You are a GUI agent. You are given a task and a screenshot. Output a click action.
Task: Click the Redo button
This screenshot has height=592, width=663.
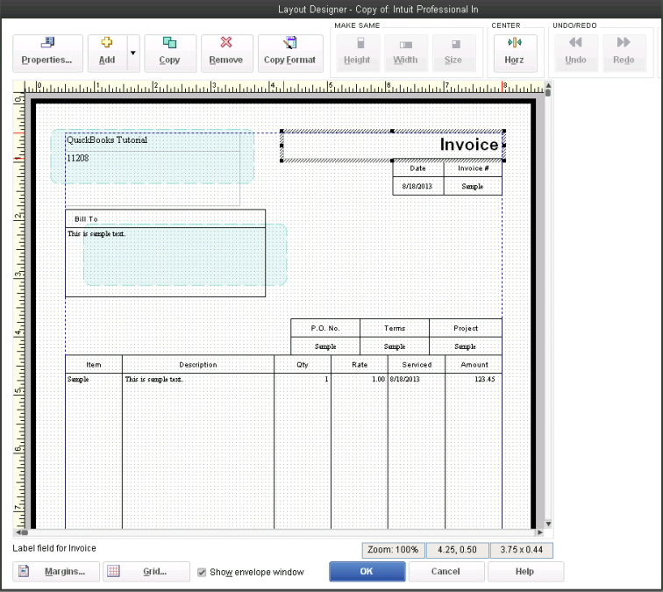pos(624,53)
